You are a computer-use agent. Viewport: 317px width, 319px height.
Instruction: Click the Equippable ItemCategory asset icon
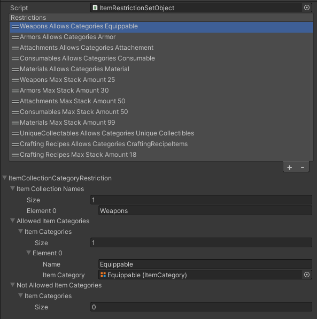tap(103, 275)
